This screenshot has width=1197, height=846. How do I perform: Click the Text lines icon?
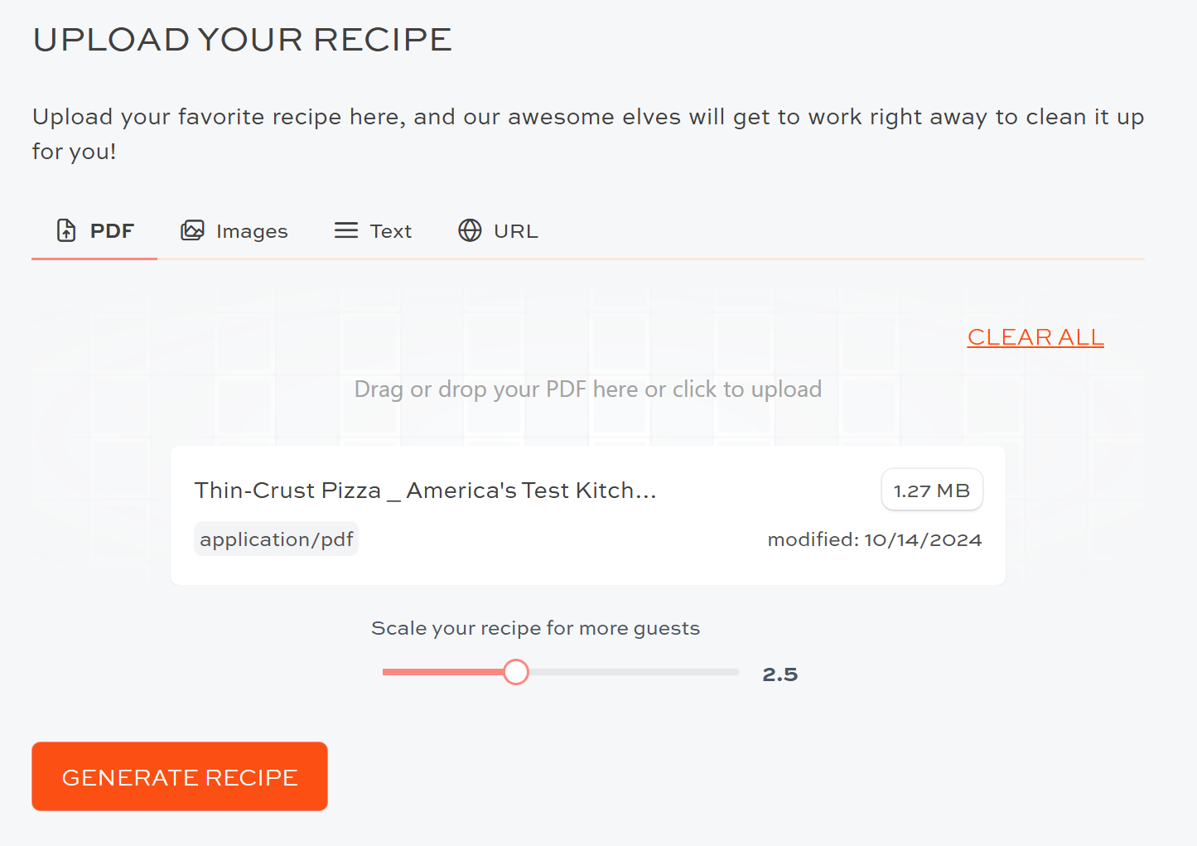[x=346, y=230]
